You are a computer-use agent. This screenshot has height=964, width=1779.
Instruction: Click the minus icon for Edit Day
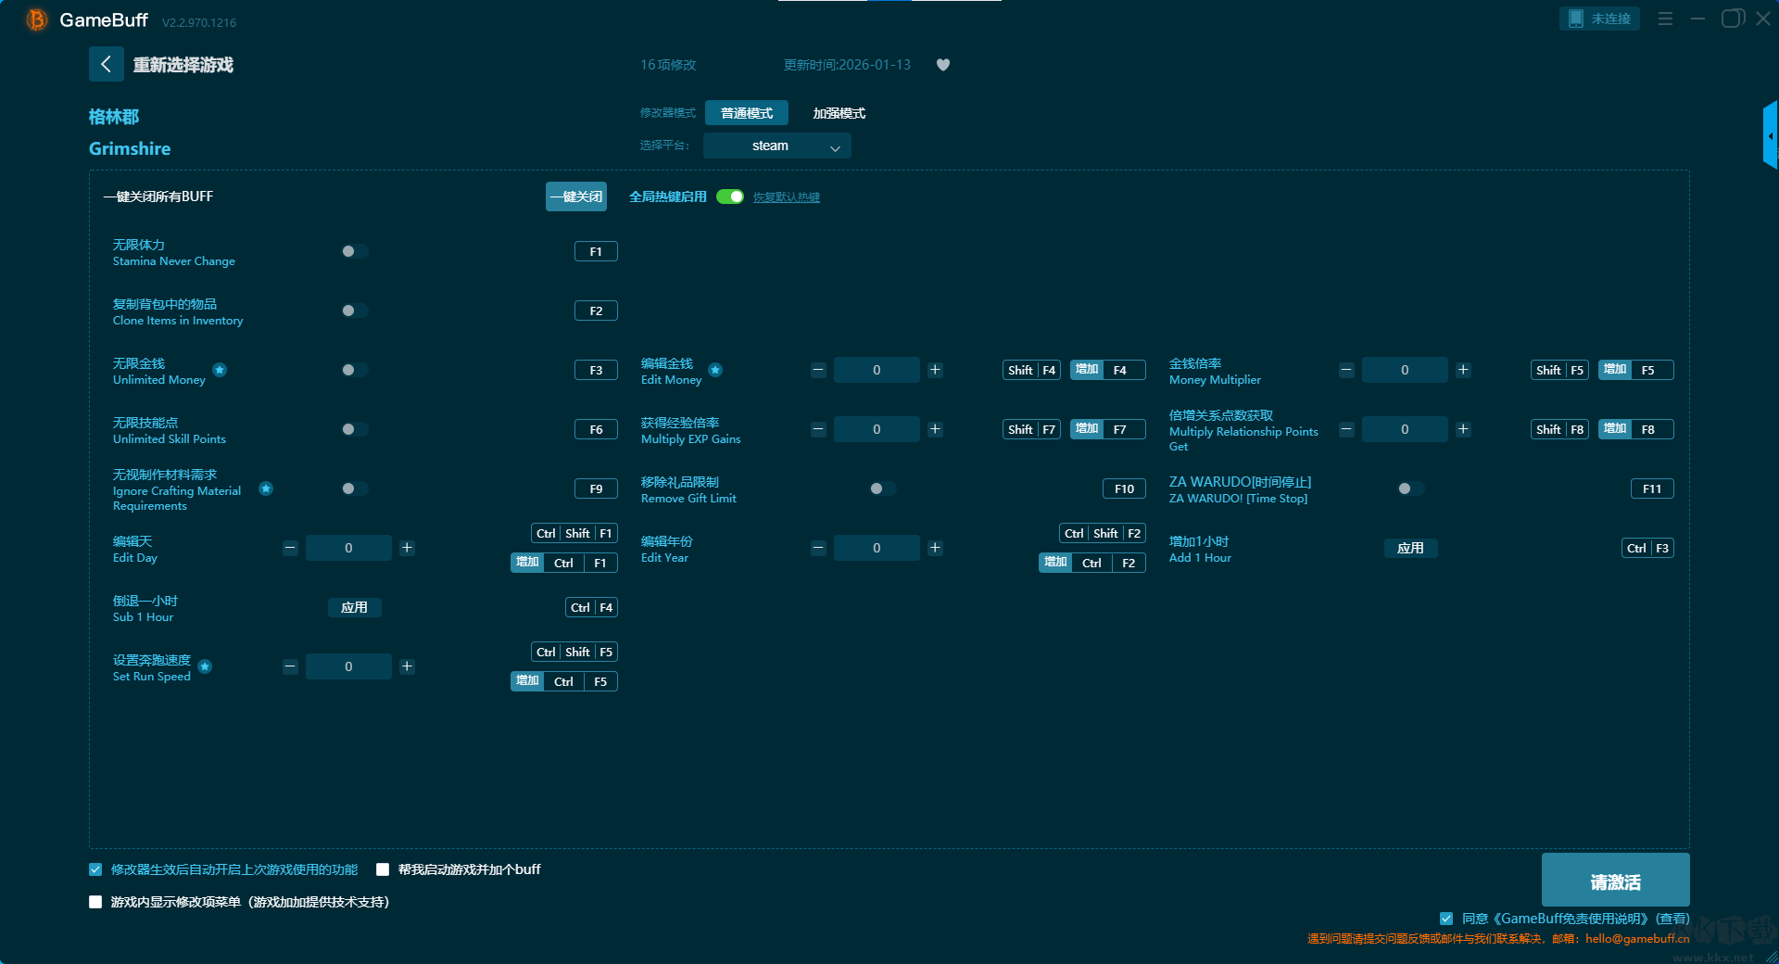(290, 548)
